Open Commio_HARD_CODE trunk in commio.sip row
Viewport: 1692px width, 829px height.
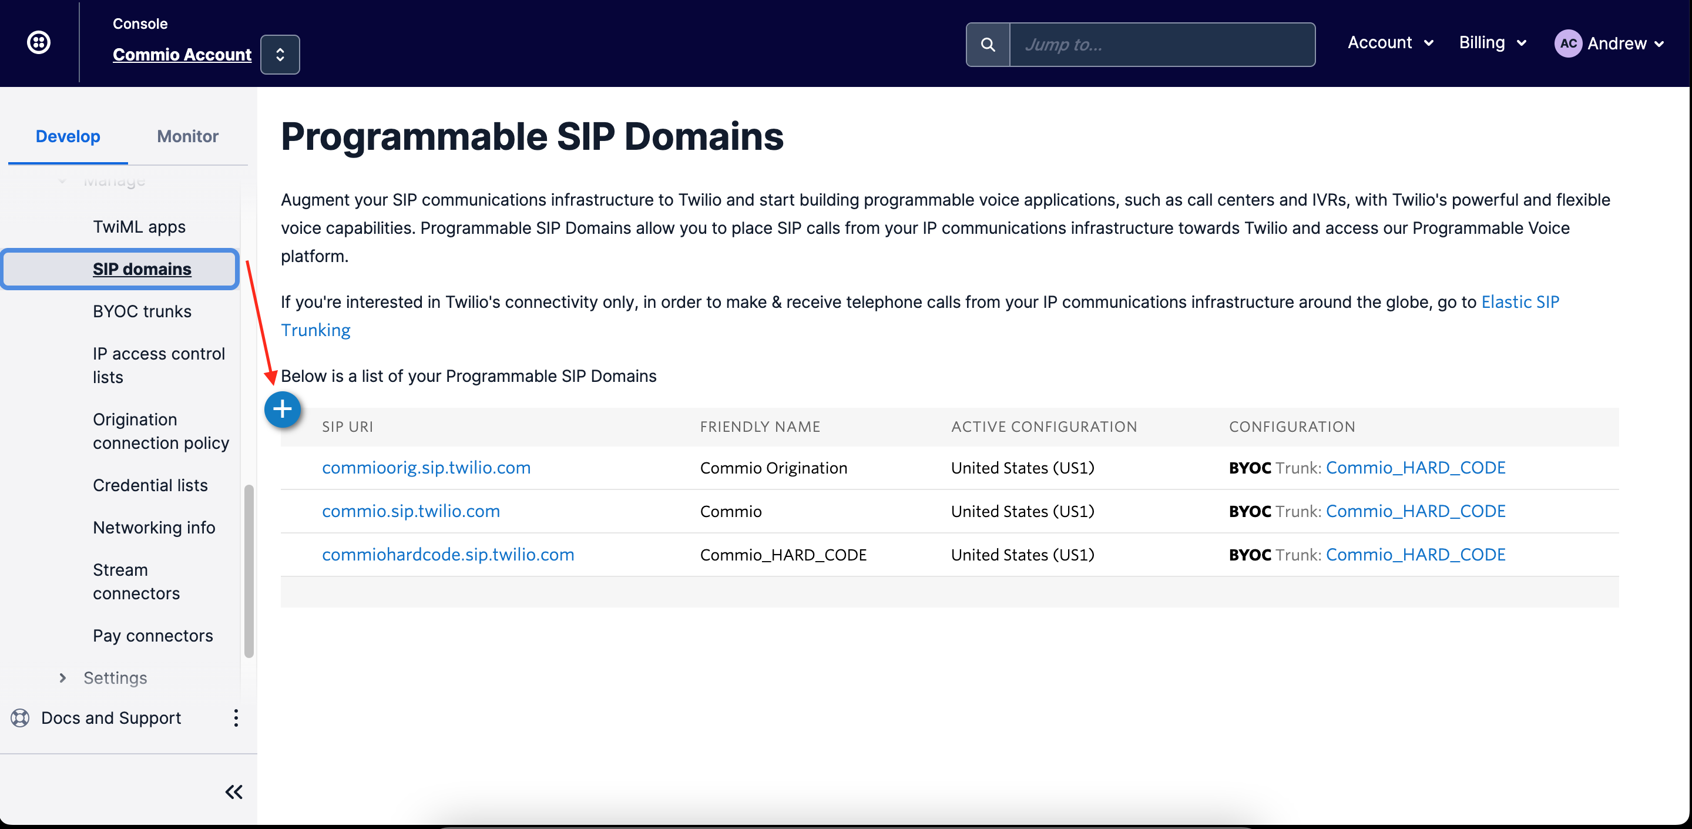[1415, 511]
